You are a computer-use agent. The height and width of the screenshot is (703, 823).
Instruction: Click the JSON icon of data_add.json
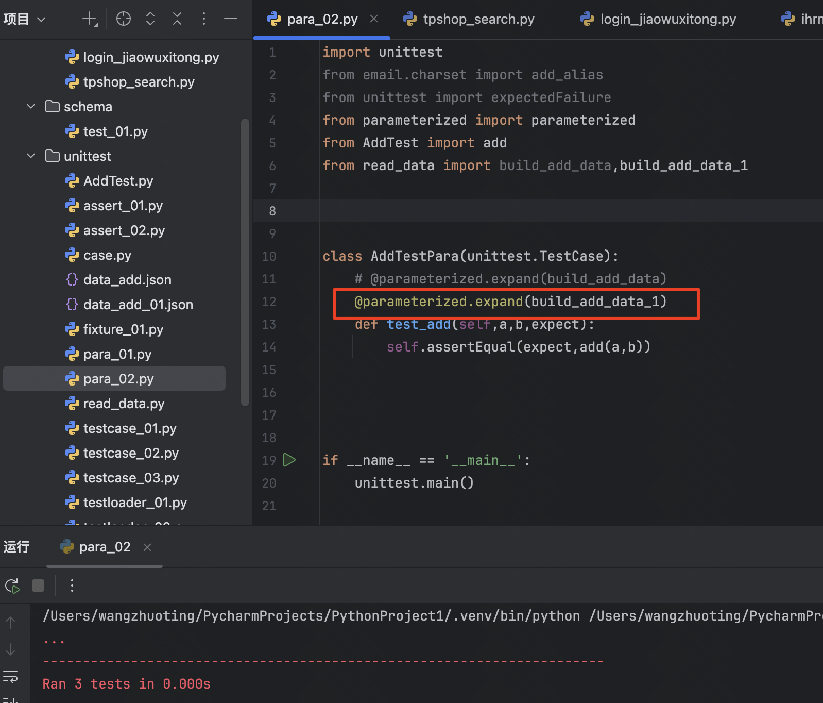point(72,280)
